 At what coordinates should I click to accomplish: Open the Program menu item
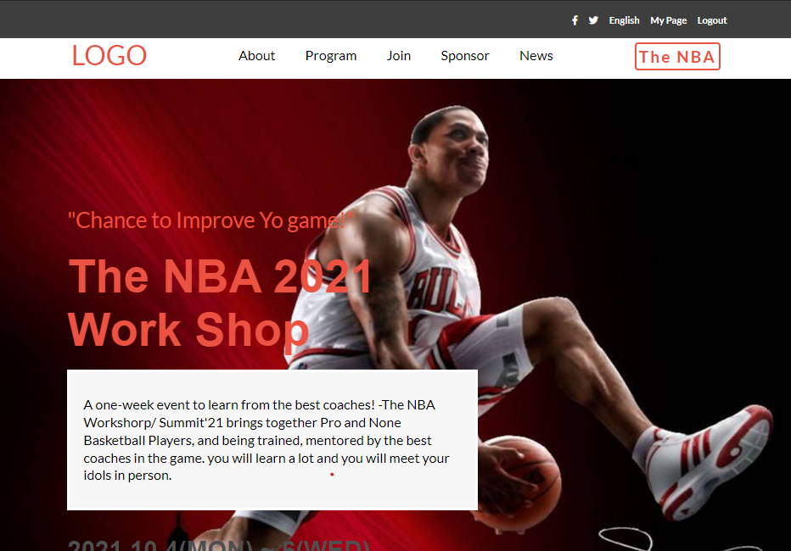click(x=331, y=56)
